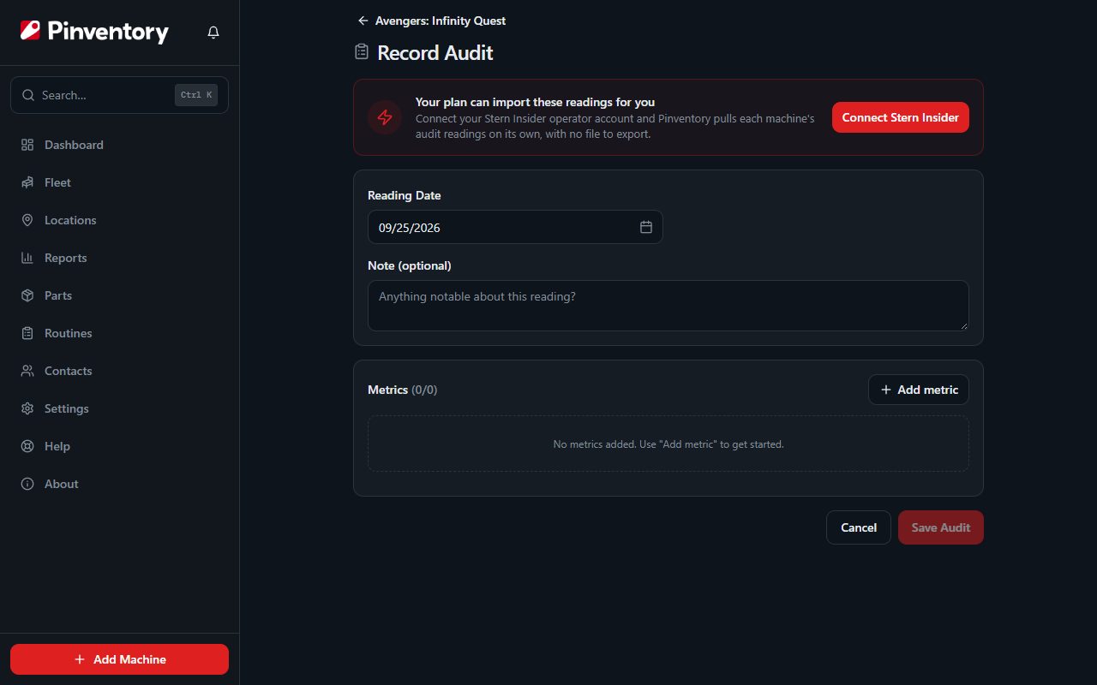The height and width of the screenshot is (685, 1097).
Task: Click the Help lifebuoy icon
Action: 27,446
